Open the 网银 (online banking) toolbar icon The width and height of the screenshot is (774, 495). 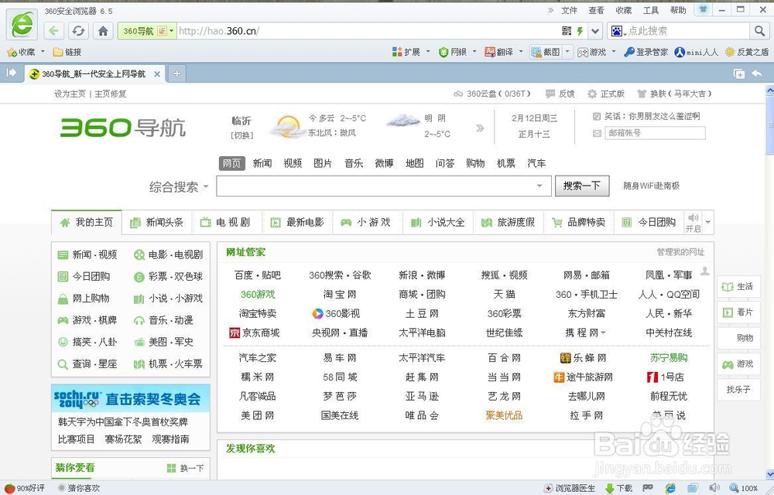[x=453, y=52]
